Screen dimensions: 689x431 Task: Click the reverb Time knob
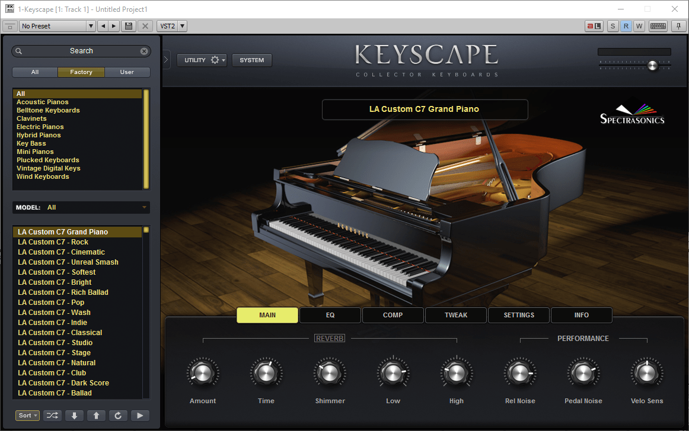click(x=266, y=374)
